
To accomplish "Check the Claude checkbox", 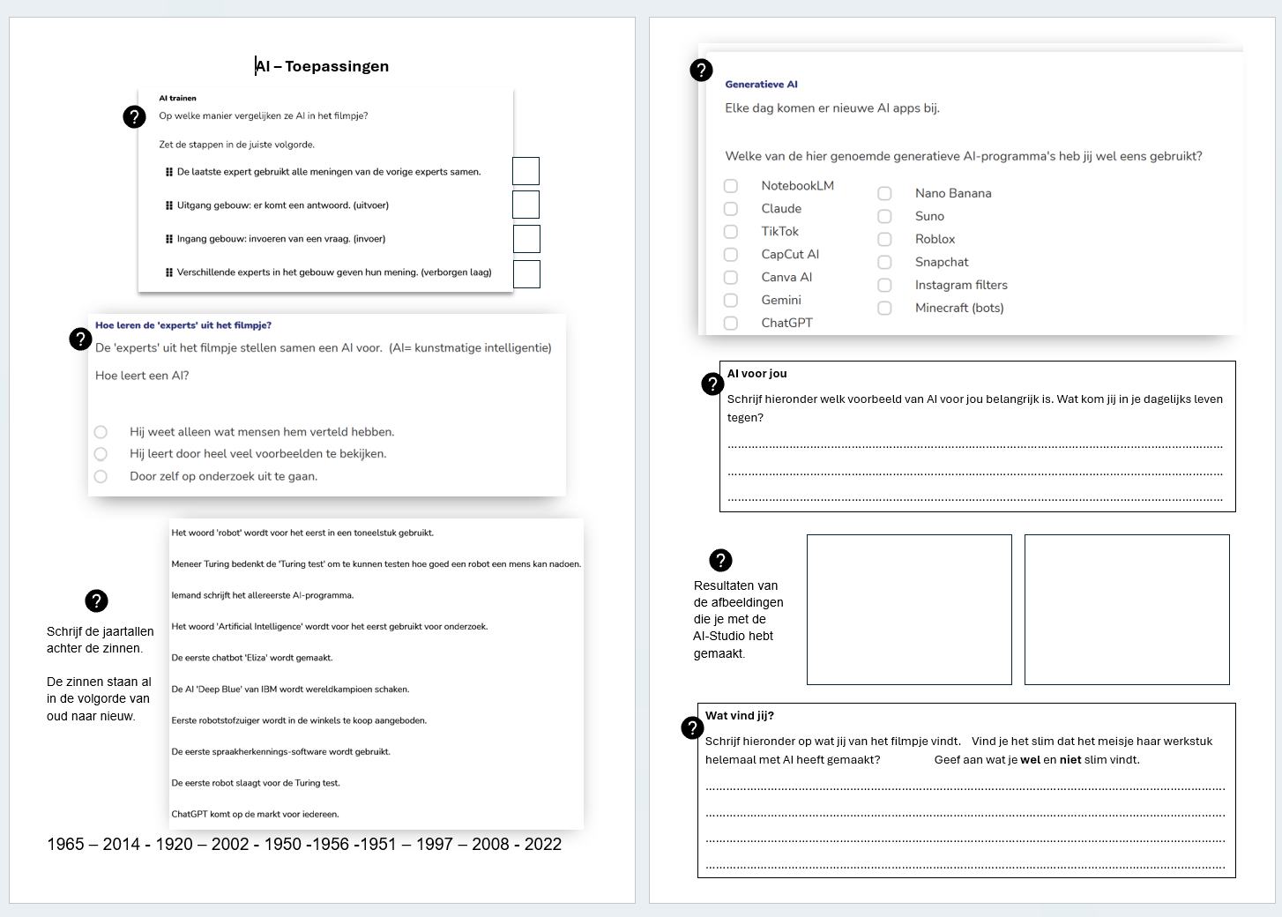I will 731,209.
